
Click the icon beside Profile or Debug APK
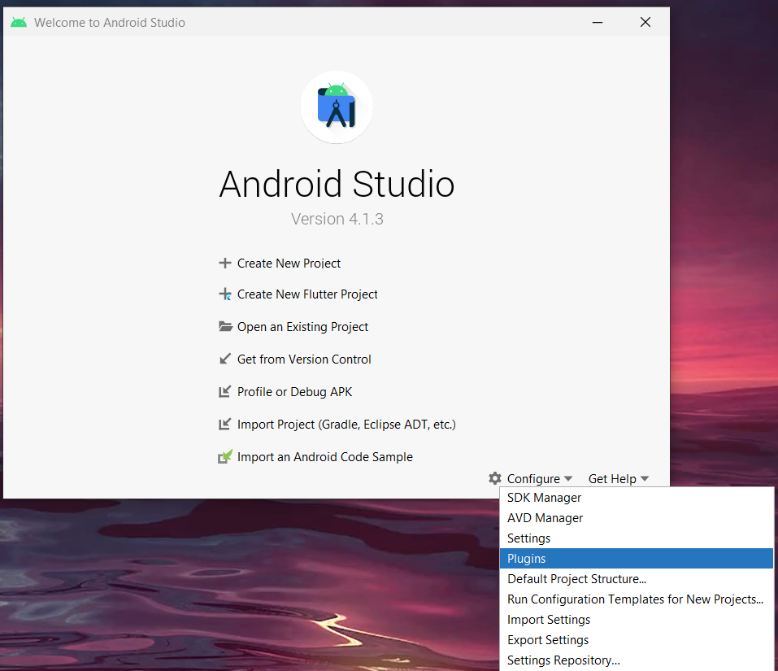point(224,391)
